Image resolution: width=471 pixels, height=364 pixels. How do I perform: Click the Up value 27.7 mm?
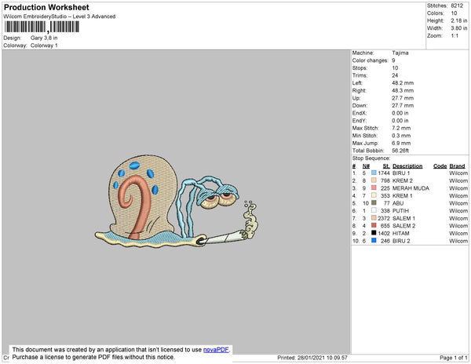pyautogui.click(x=403, y=98)
